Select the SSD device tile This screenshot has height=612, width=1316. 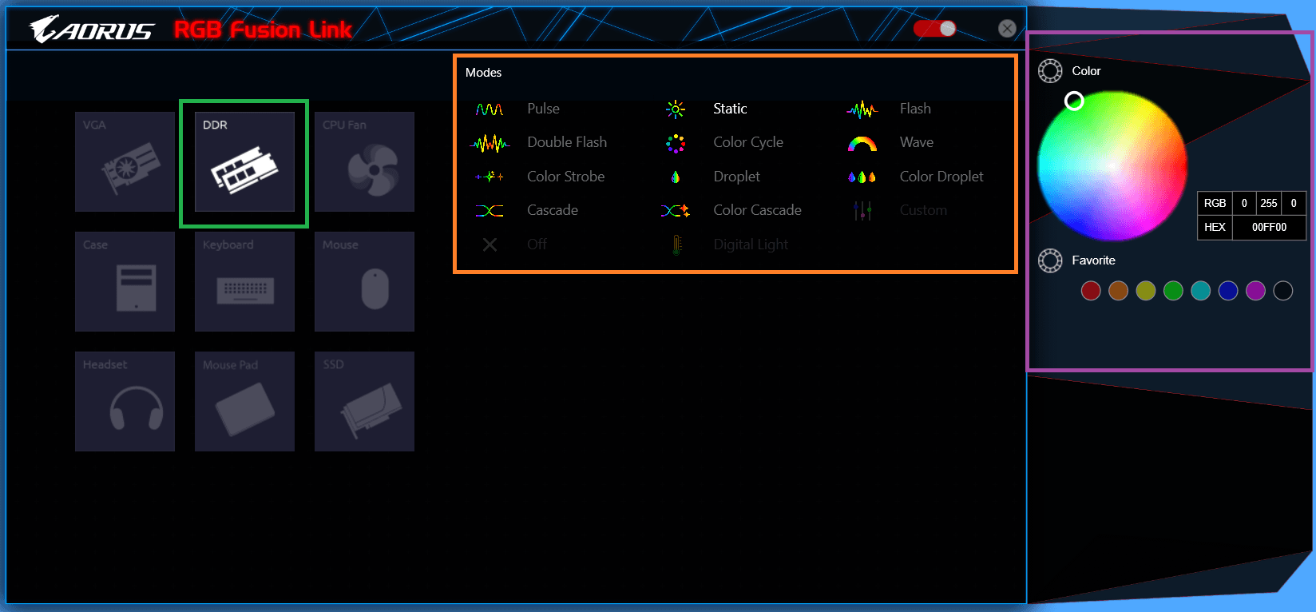364,401
